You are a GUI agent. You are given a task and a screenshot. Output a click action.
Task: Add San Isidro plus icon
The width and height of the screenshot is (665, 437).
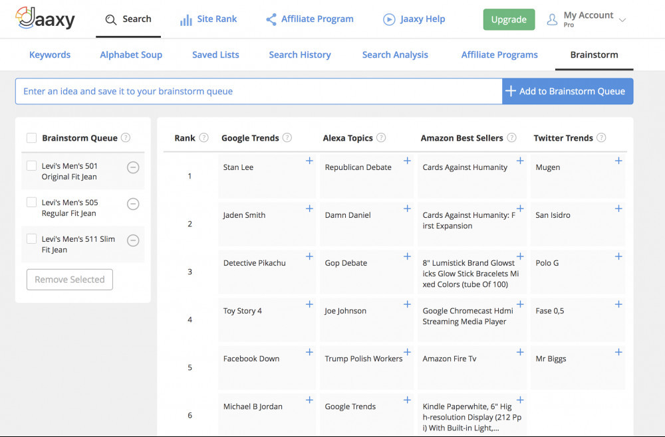click(618, 209)
